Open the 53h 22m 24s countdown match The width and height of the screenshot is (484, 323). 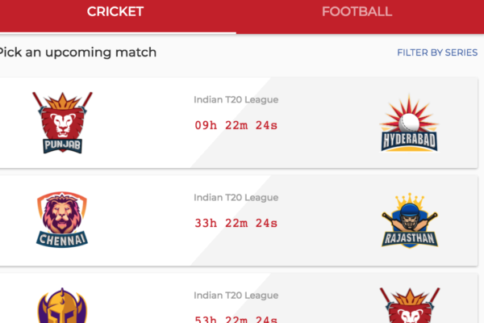236,319
